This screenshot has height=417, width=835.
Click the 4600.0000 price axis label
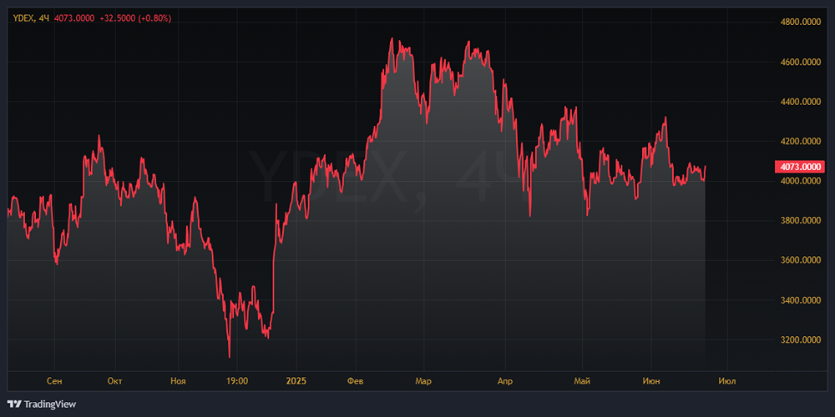tap(801, 63)
